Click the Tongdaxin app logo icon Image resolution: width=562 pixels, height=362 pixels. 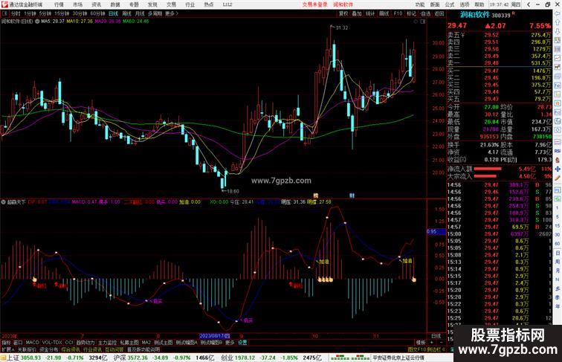pos(4,4)
